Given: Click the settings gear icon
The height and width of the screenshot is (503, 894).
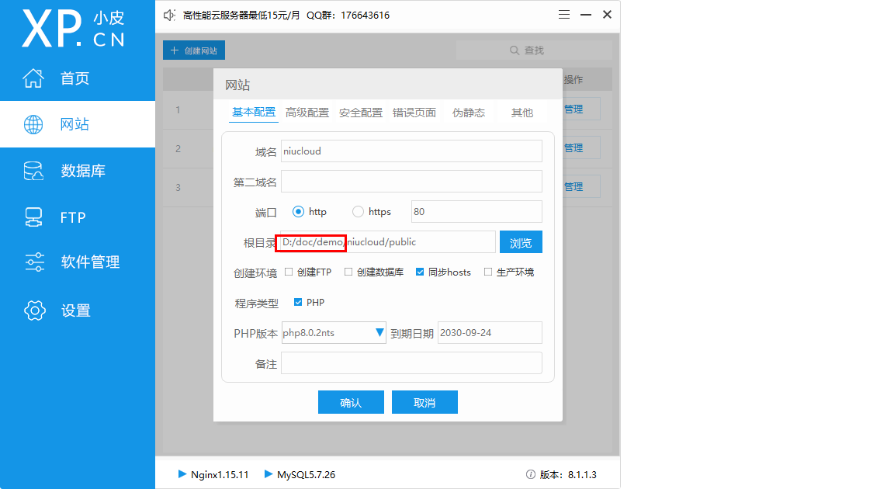Looking at the screenshot, I should tap(34, 310).
